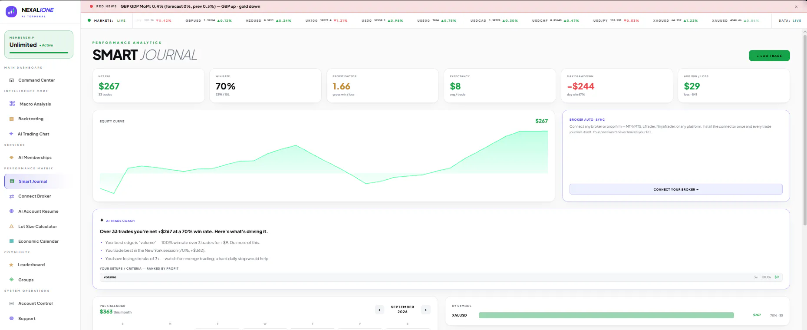Click the Log Trade button
Screen dimensions: 807x330
click(769, 56)
